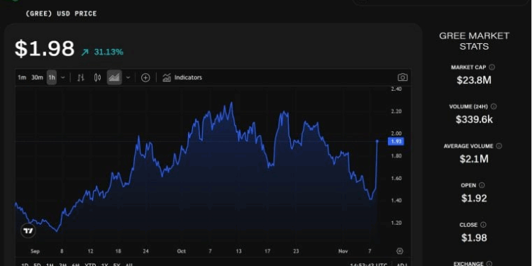Open the time interval dropdown arrow
This screenshot has height=266, width=532.
point(62,78)
